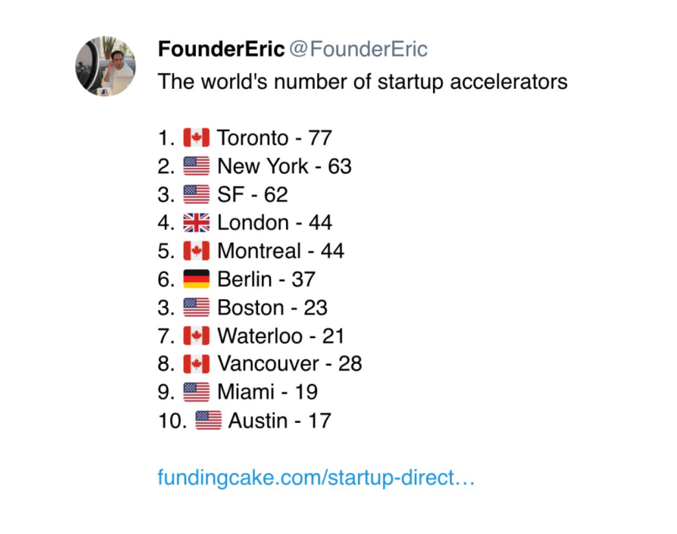Click the UK flag beside London

coord(196,223)
